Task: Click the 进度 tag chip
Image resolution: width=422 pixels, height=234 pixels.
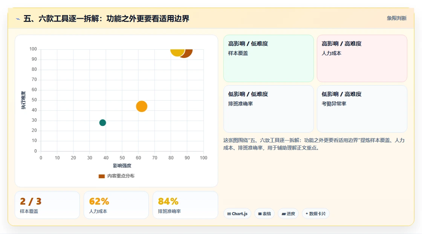Action: 288,214
